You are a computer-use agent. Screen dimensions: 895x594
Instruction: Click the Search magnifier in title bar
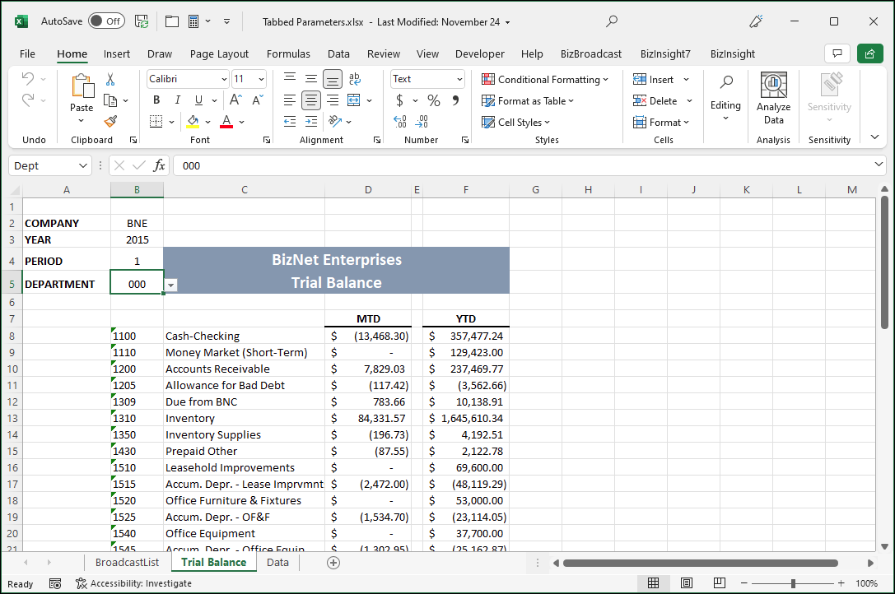[x=611, y=21]
